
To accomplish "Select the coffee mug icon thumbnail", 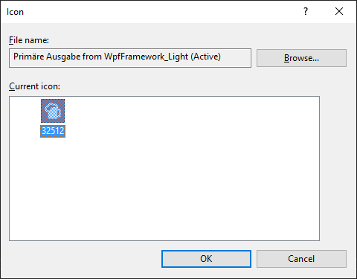I will click(53, 111).
